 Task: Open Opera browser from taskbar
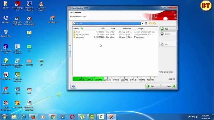coord(72,117)
